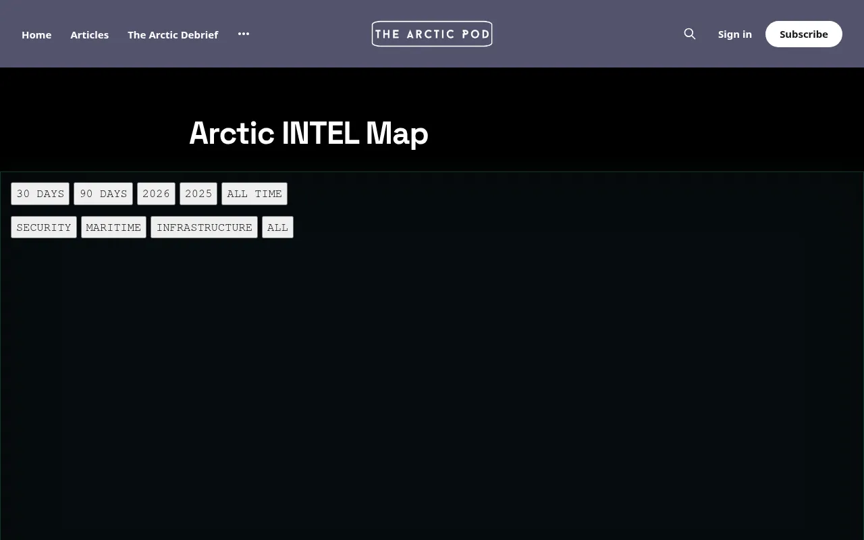This screenshot has width=864, height=540.
Task: Filter by INFRASTRUCTURE category
Action: pos(204,227)
